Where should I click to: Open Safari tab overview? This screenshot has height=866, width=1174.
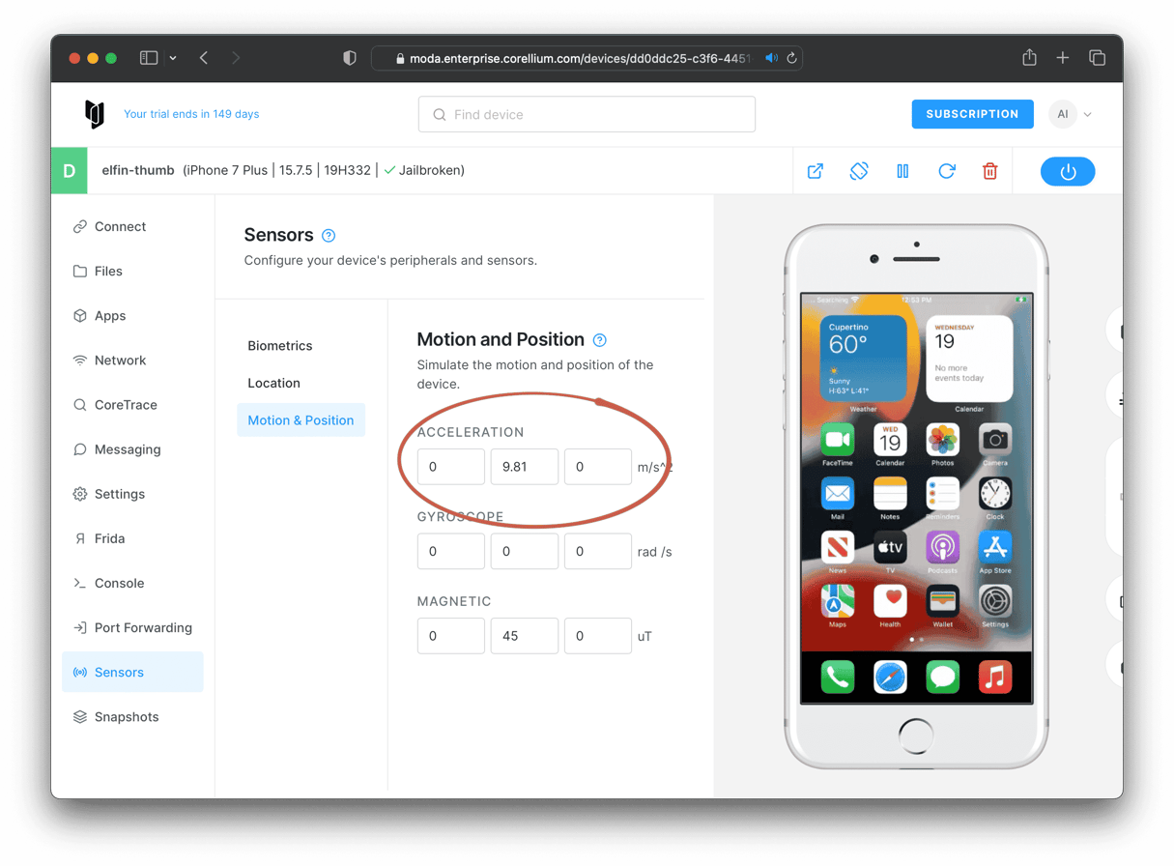1097,58
